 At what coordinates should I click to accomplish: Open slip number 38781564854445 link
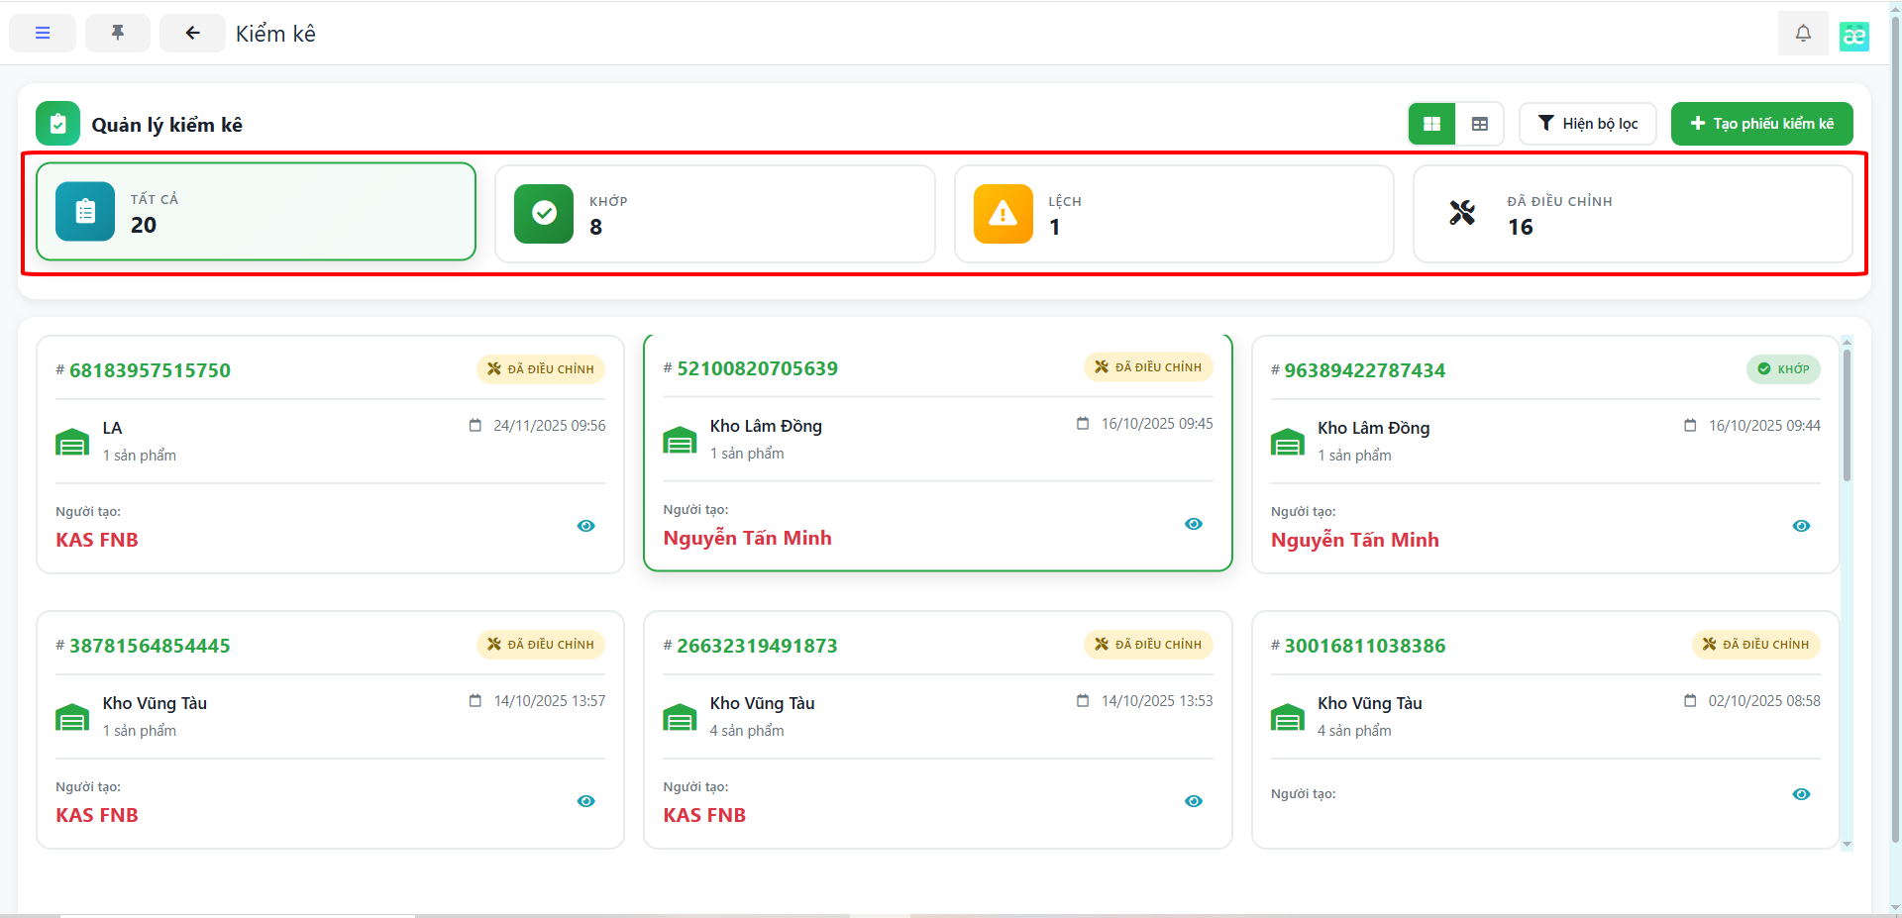click(150, 646)
